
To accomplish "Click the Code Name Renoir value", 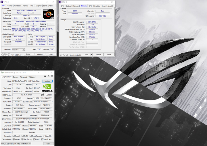I will [x=19, y=13].
